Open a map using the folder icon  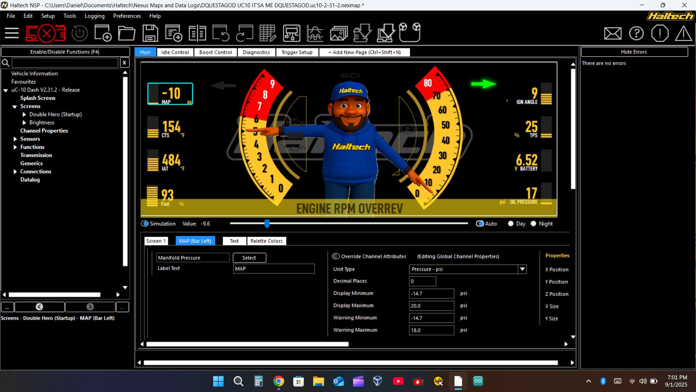click(127, 33)
